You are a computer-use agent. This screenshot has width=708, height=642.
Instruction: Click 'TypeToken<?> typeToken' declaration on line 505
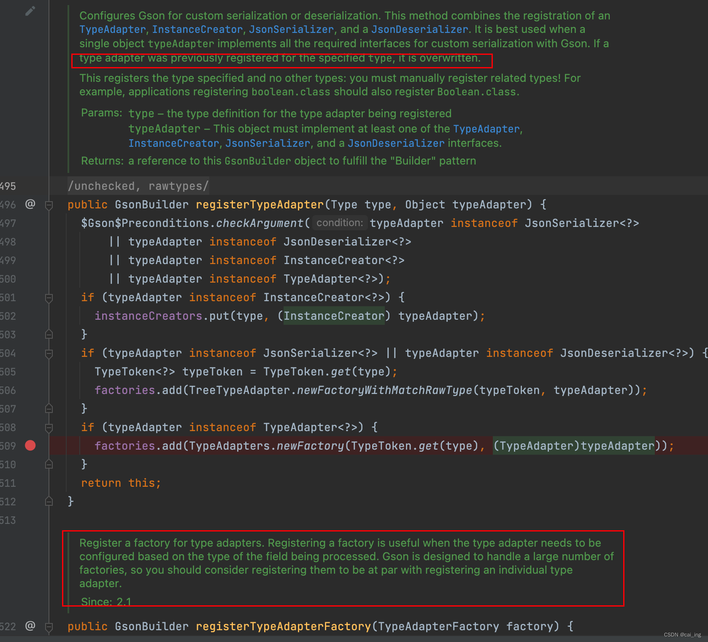click(x=169, y=372)
